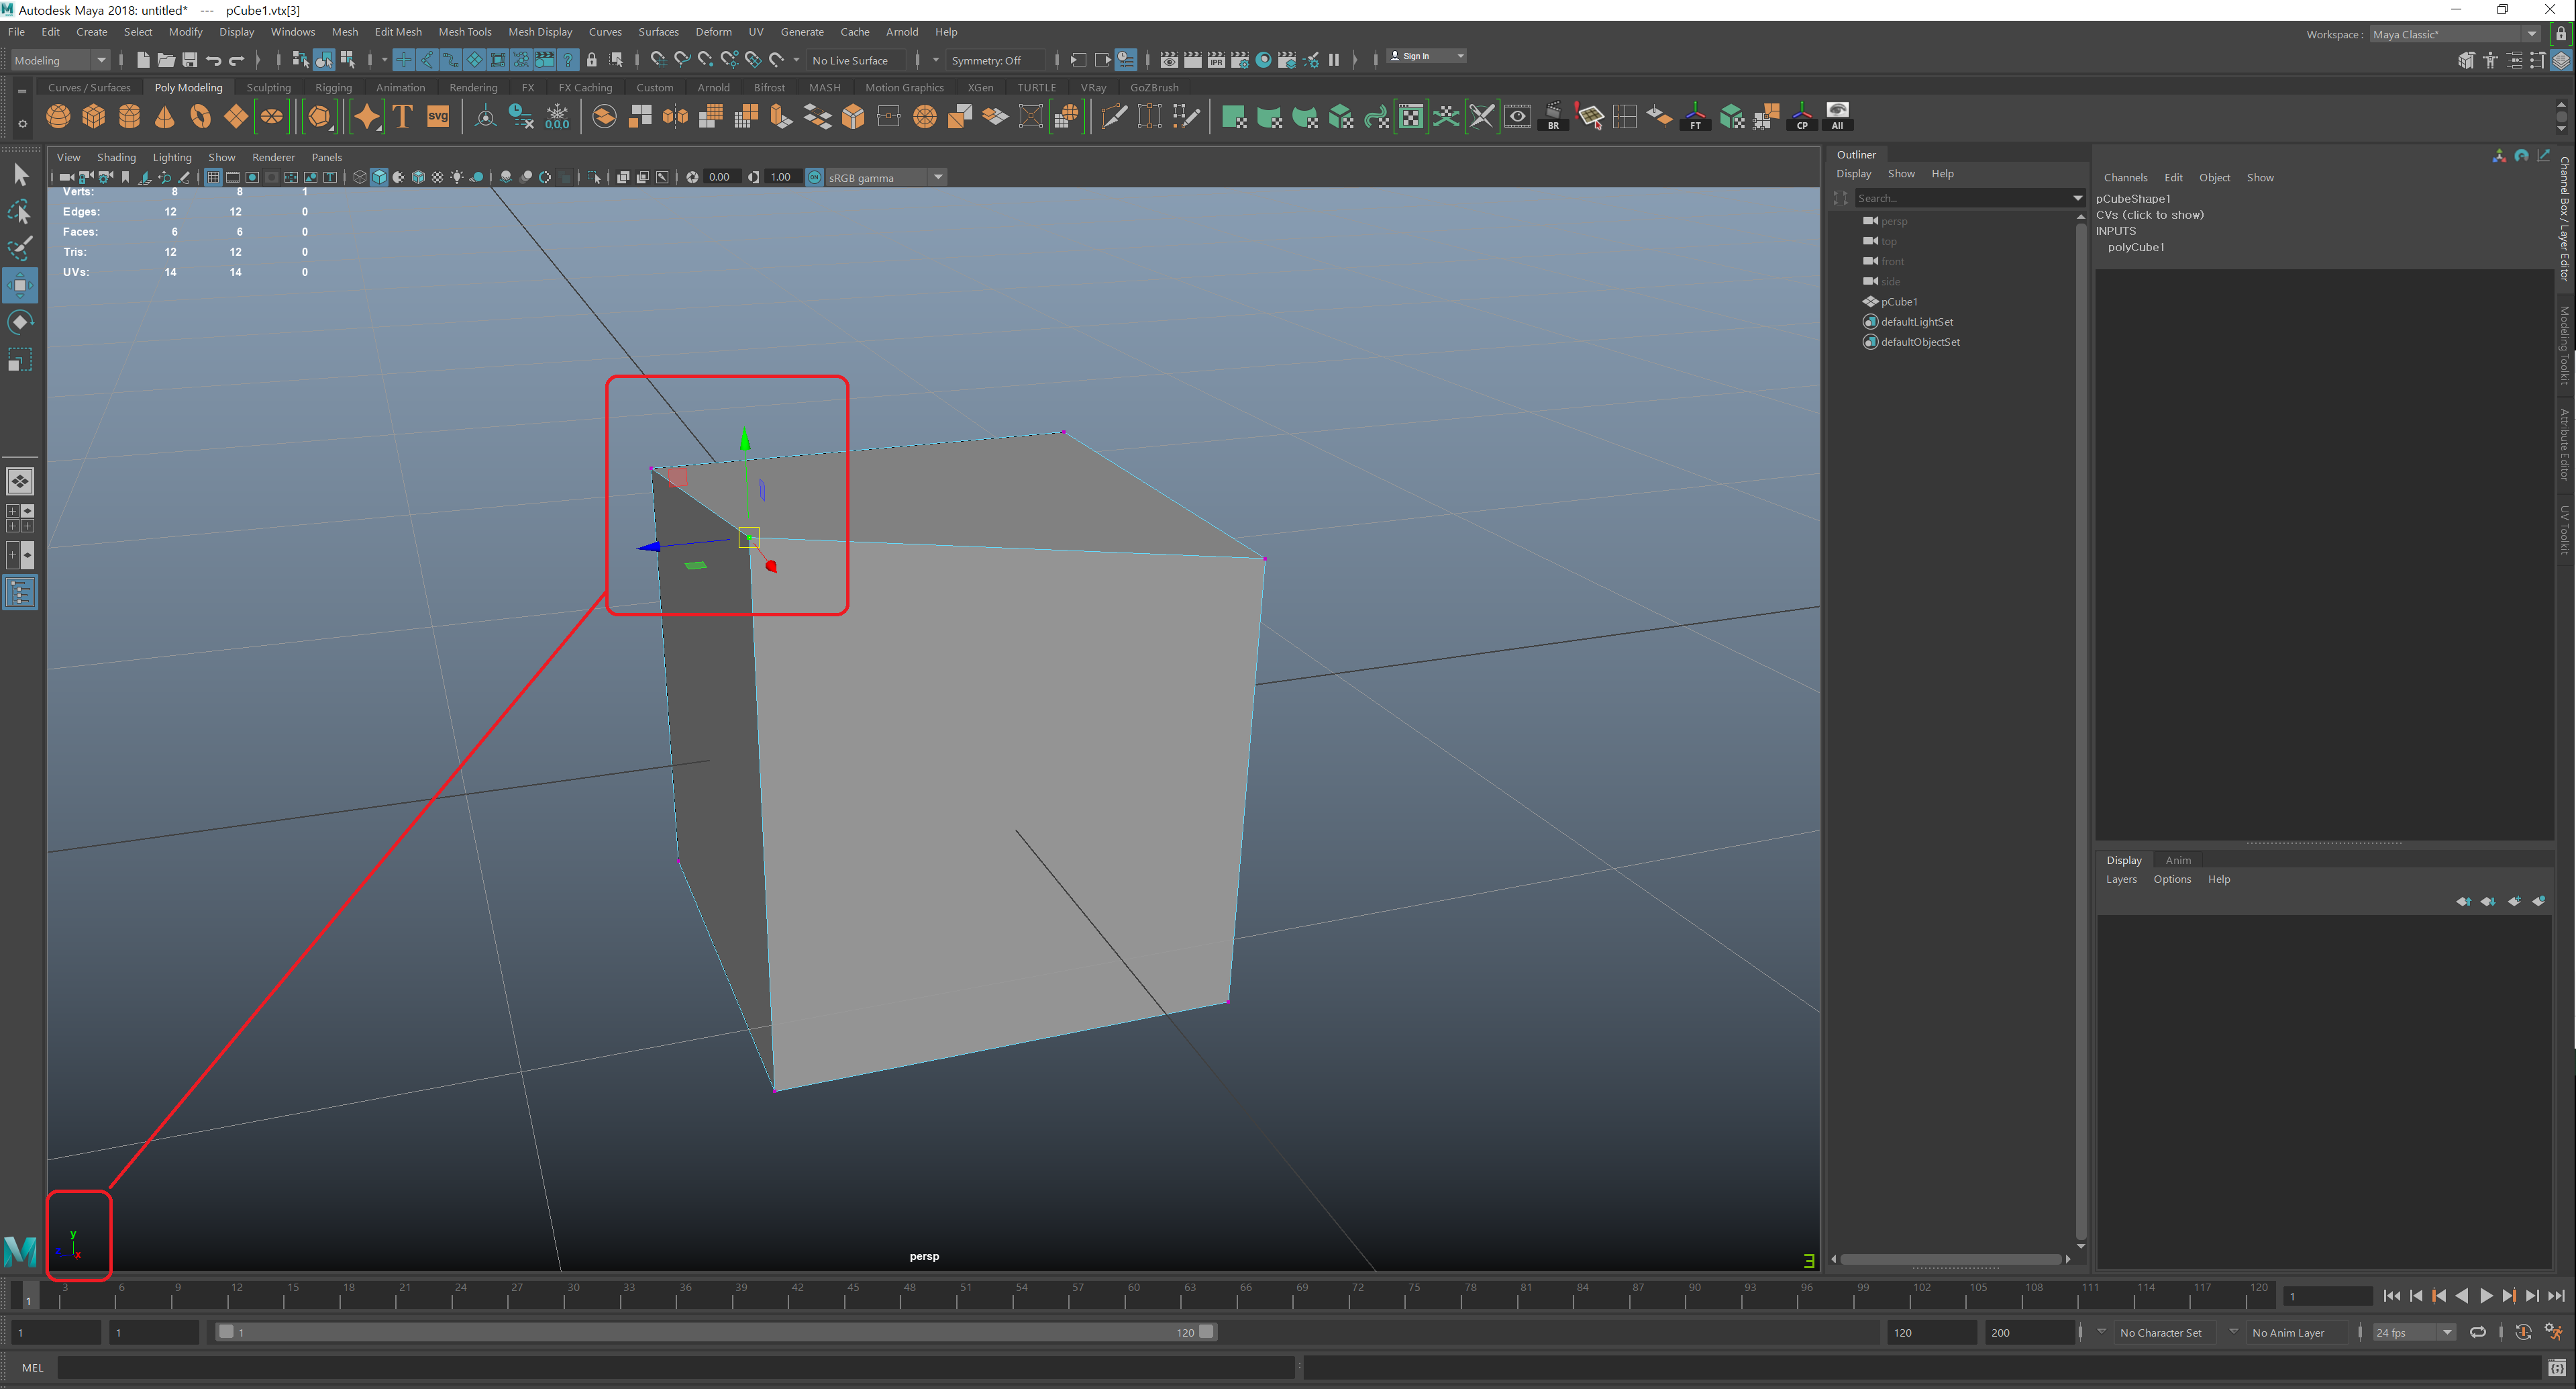Activate the Rotate tool in toolbox
This screenshot has height=1389, width=2576.
click(x=20, y=322)
